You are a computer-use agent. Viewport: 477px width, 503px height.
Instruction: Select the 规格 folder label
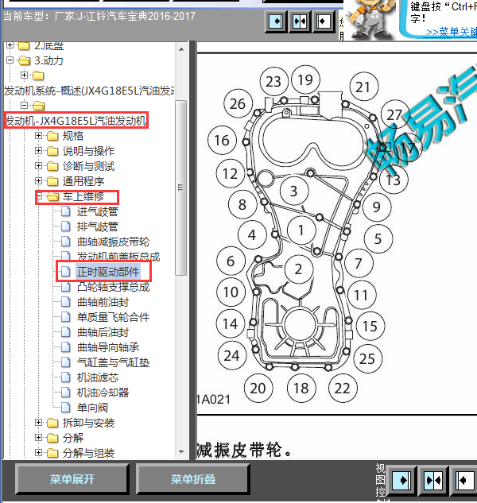(73, 136)
